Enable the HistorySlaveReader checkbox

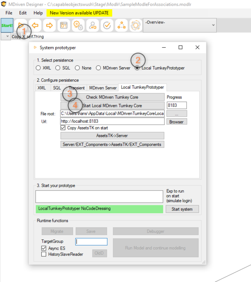pyautogui.click(x=44, y=254)
